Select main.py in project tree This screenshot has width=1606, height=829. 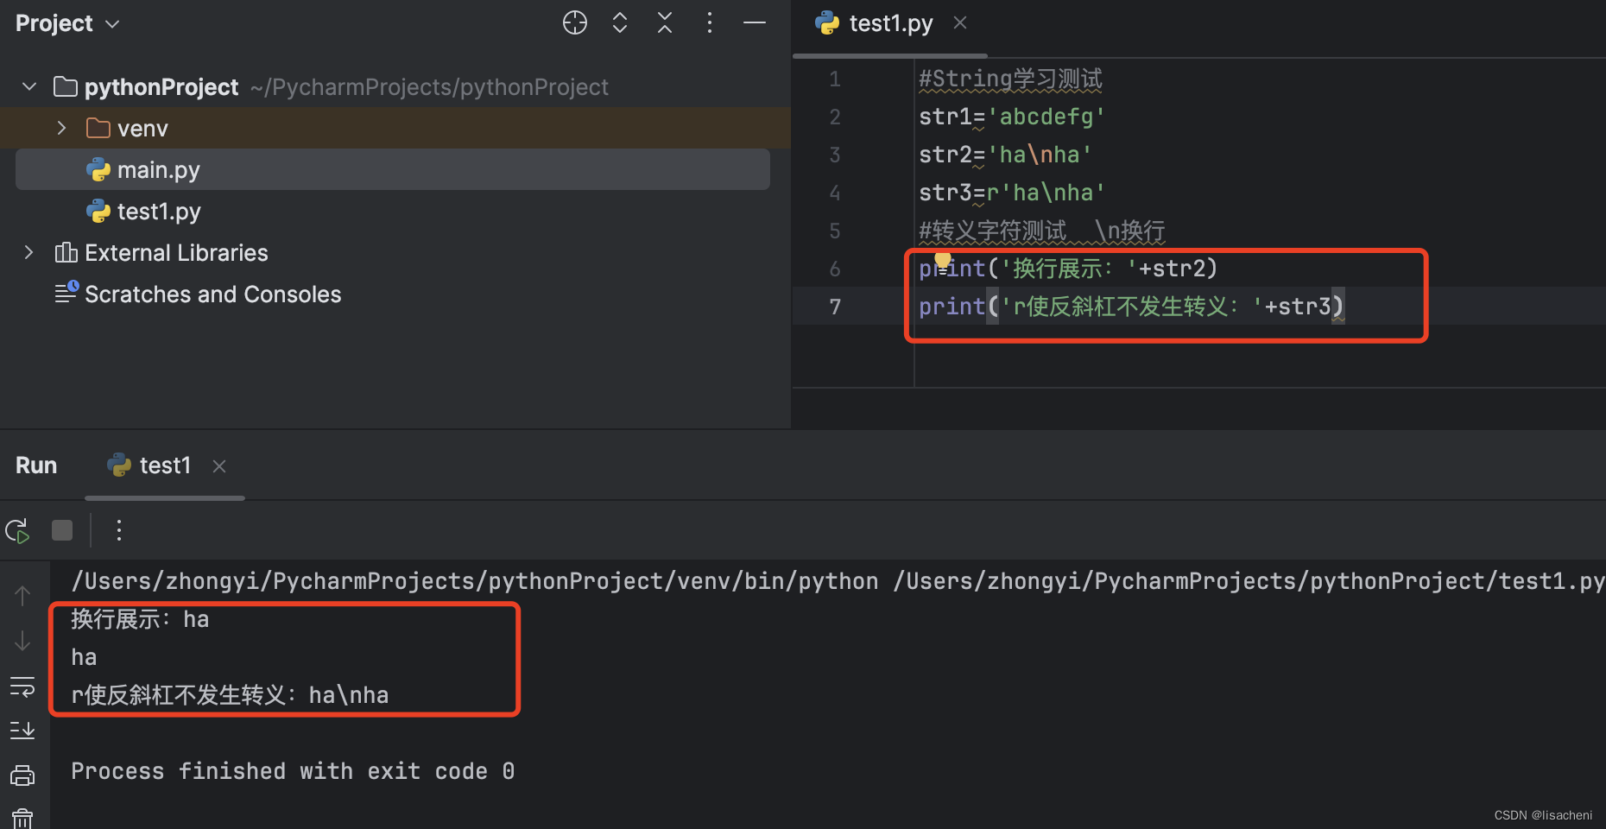[x=393, y=170]
